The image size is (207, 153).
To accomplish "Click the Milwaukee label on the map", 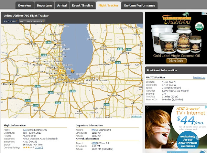I will pyautogui.click(x=60, y=45).
